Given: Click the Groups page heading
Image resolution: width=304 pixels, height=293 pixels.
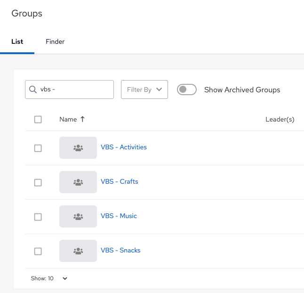Looking at the screenshot, I should point(27,13).
